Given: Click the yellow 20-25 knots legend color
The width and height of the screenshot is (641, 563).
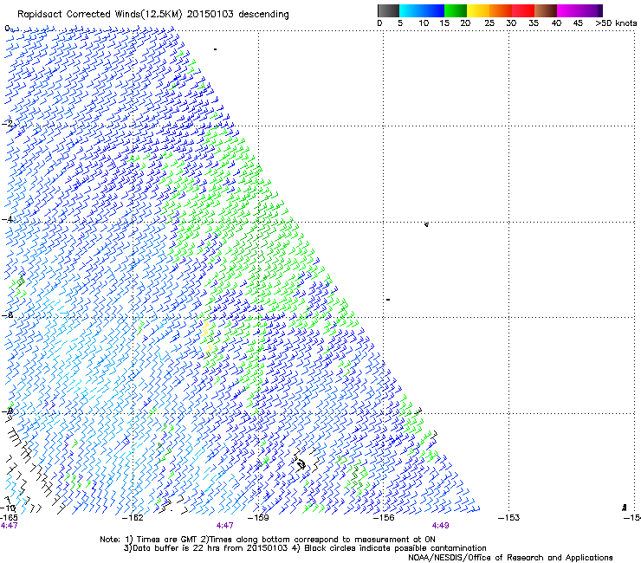Looking at the screenshot, I should pyautogui.click(x=478, y=10).
